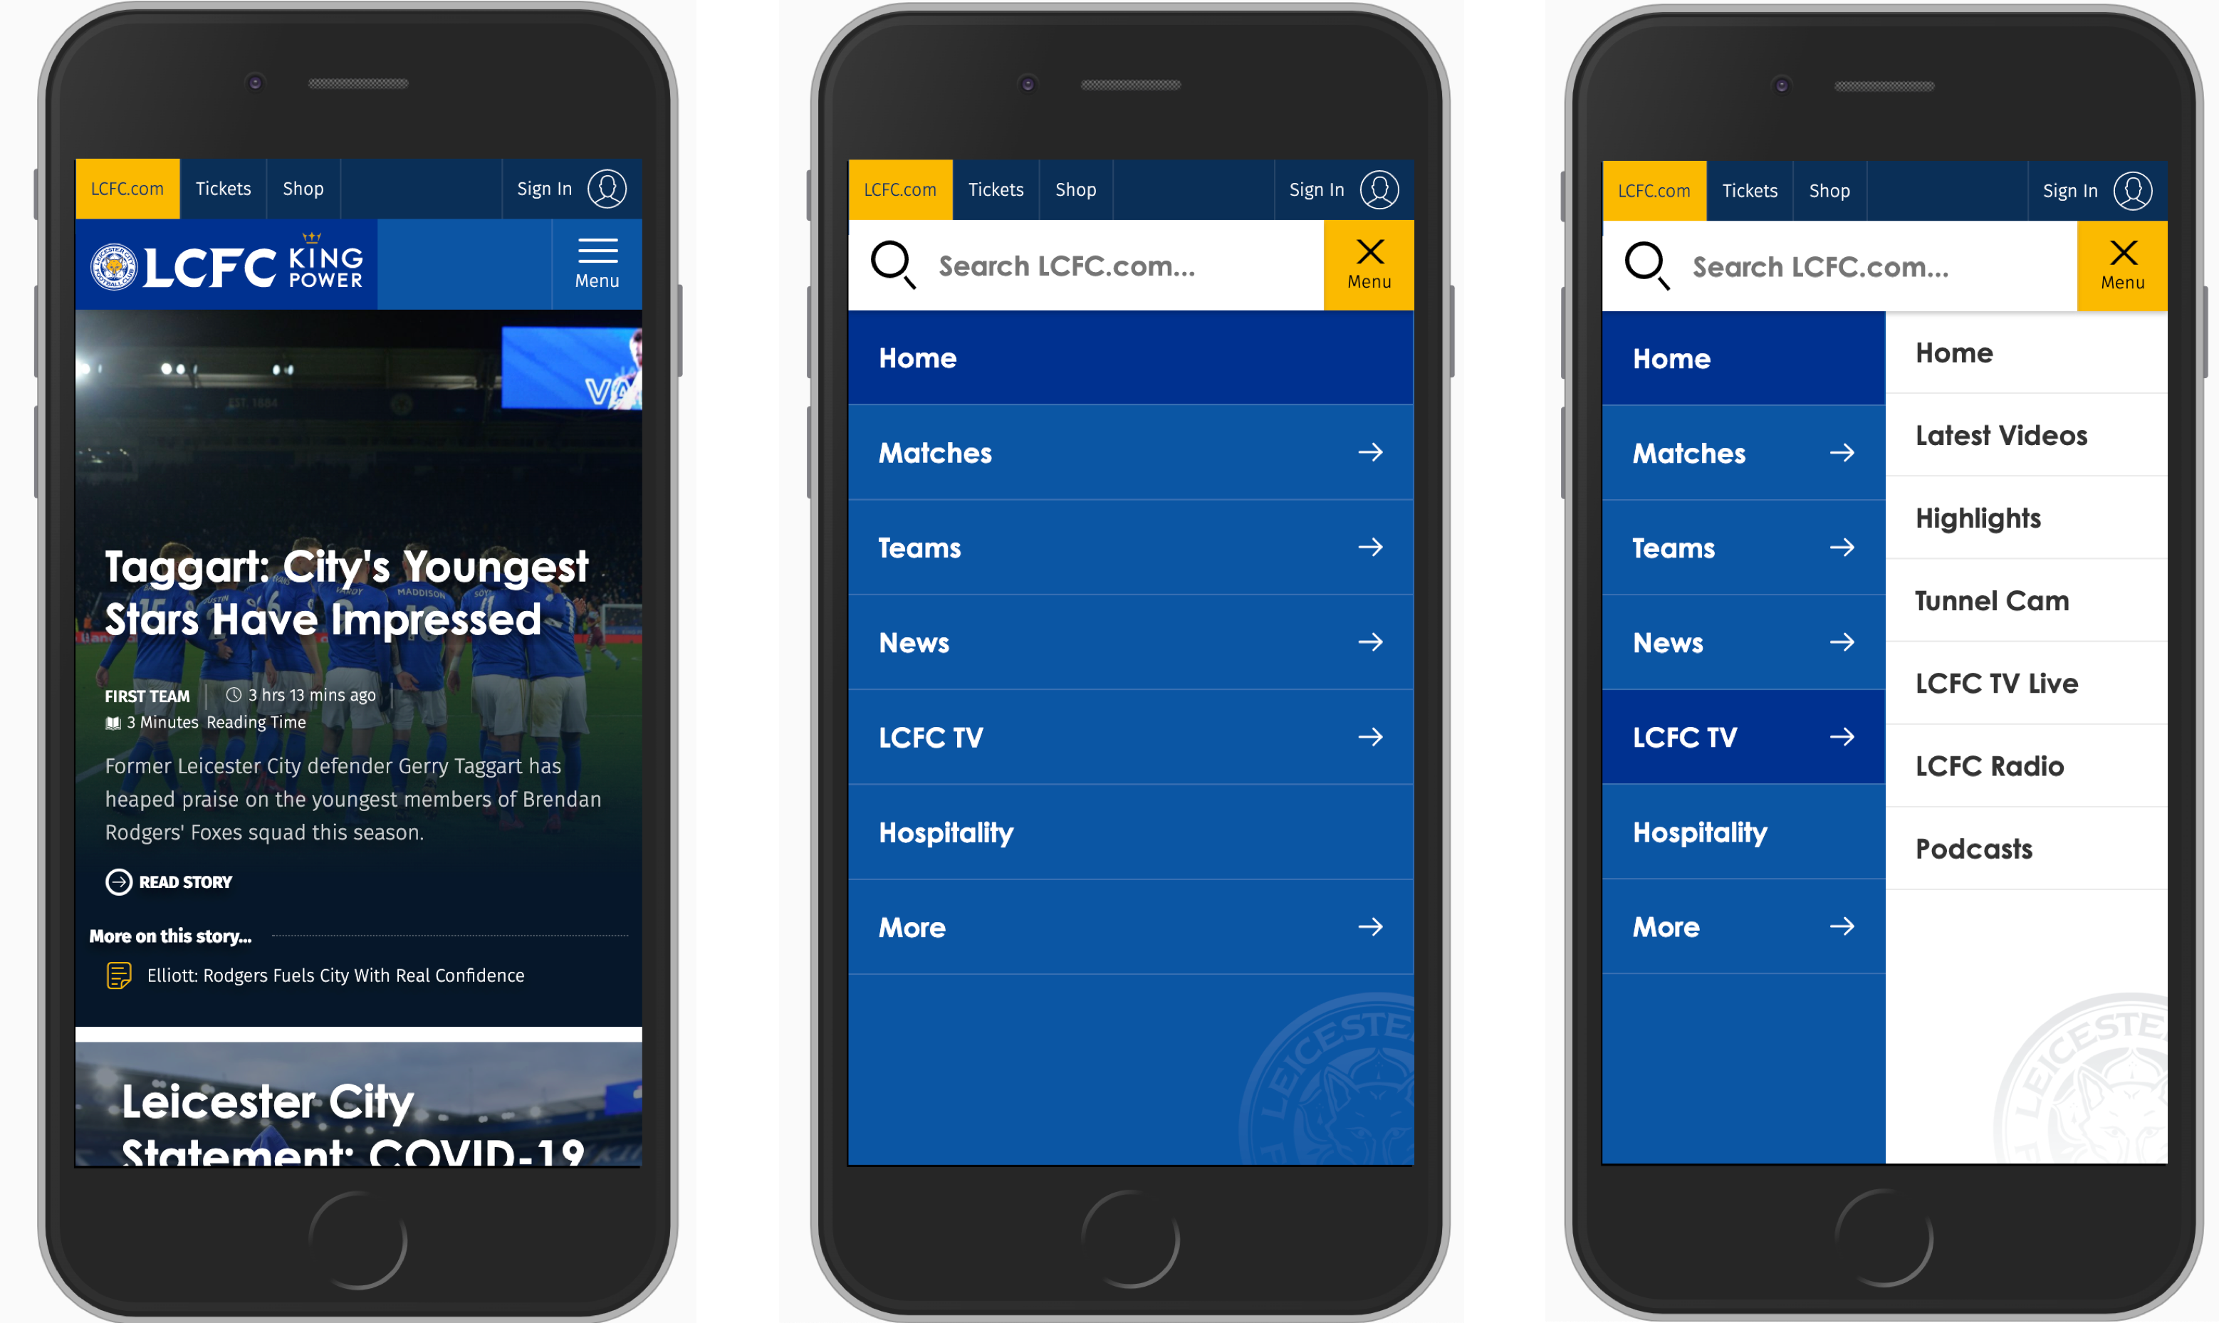The width and height of the screenshot is (2219, 1323).
Task: Click the arrow icon next to Teams
Action: tap(1369, 547)
